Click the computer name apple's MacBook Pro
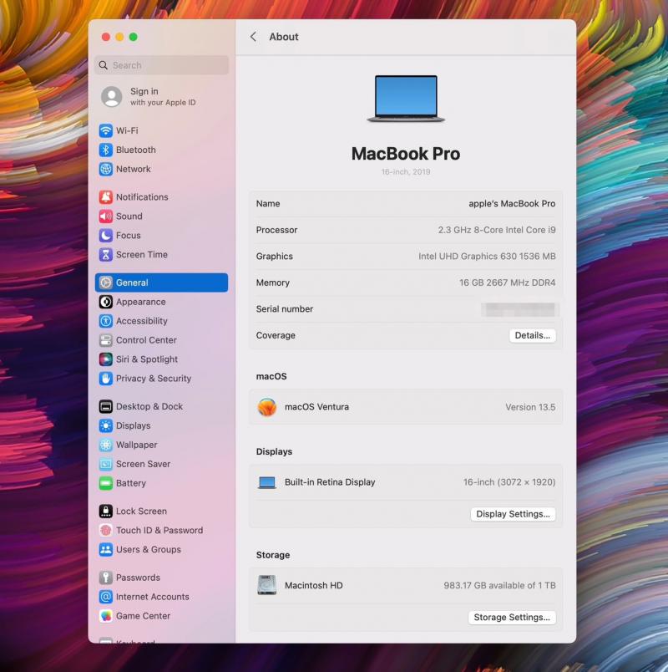 tap(512, 204)
